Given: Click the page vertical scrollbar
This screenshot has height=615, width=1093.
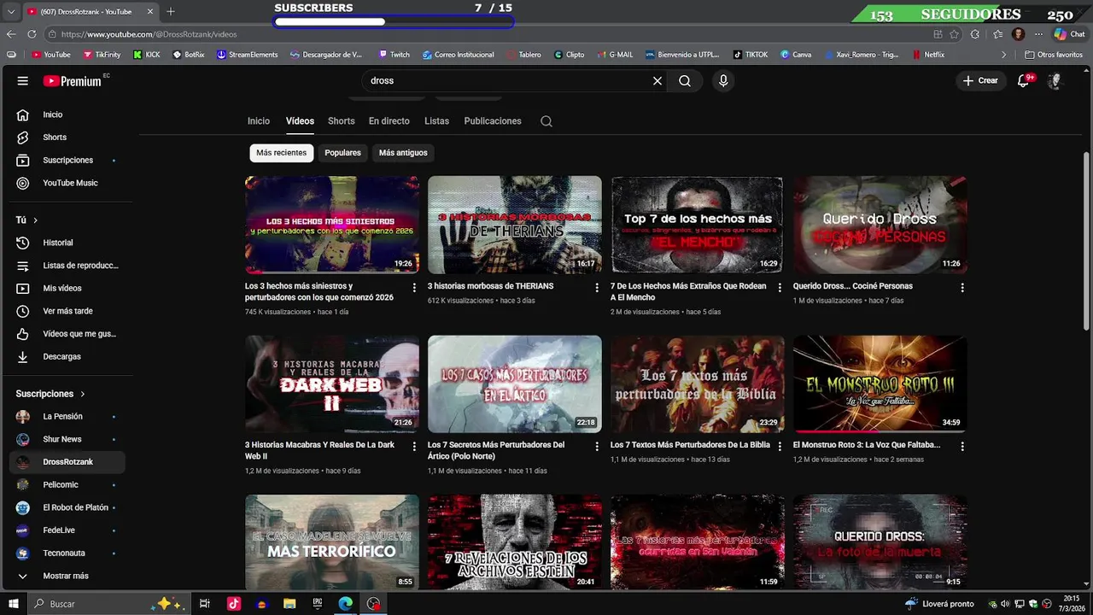Looking at the screenshot, I should pos(1086,243).
